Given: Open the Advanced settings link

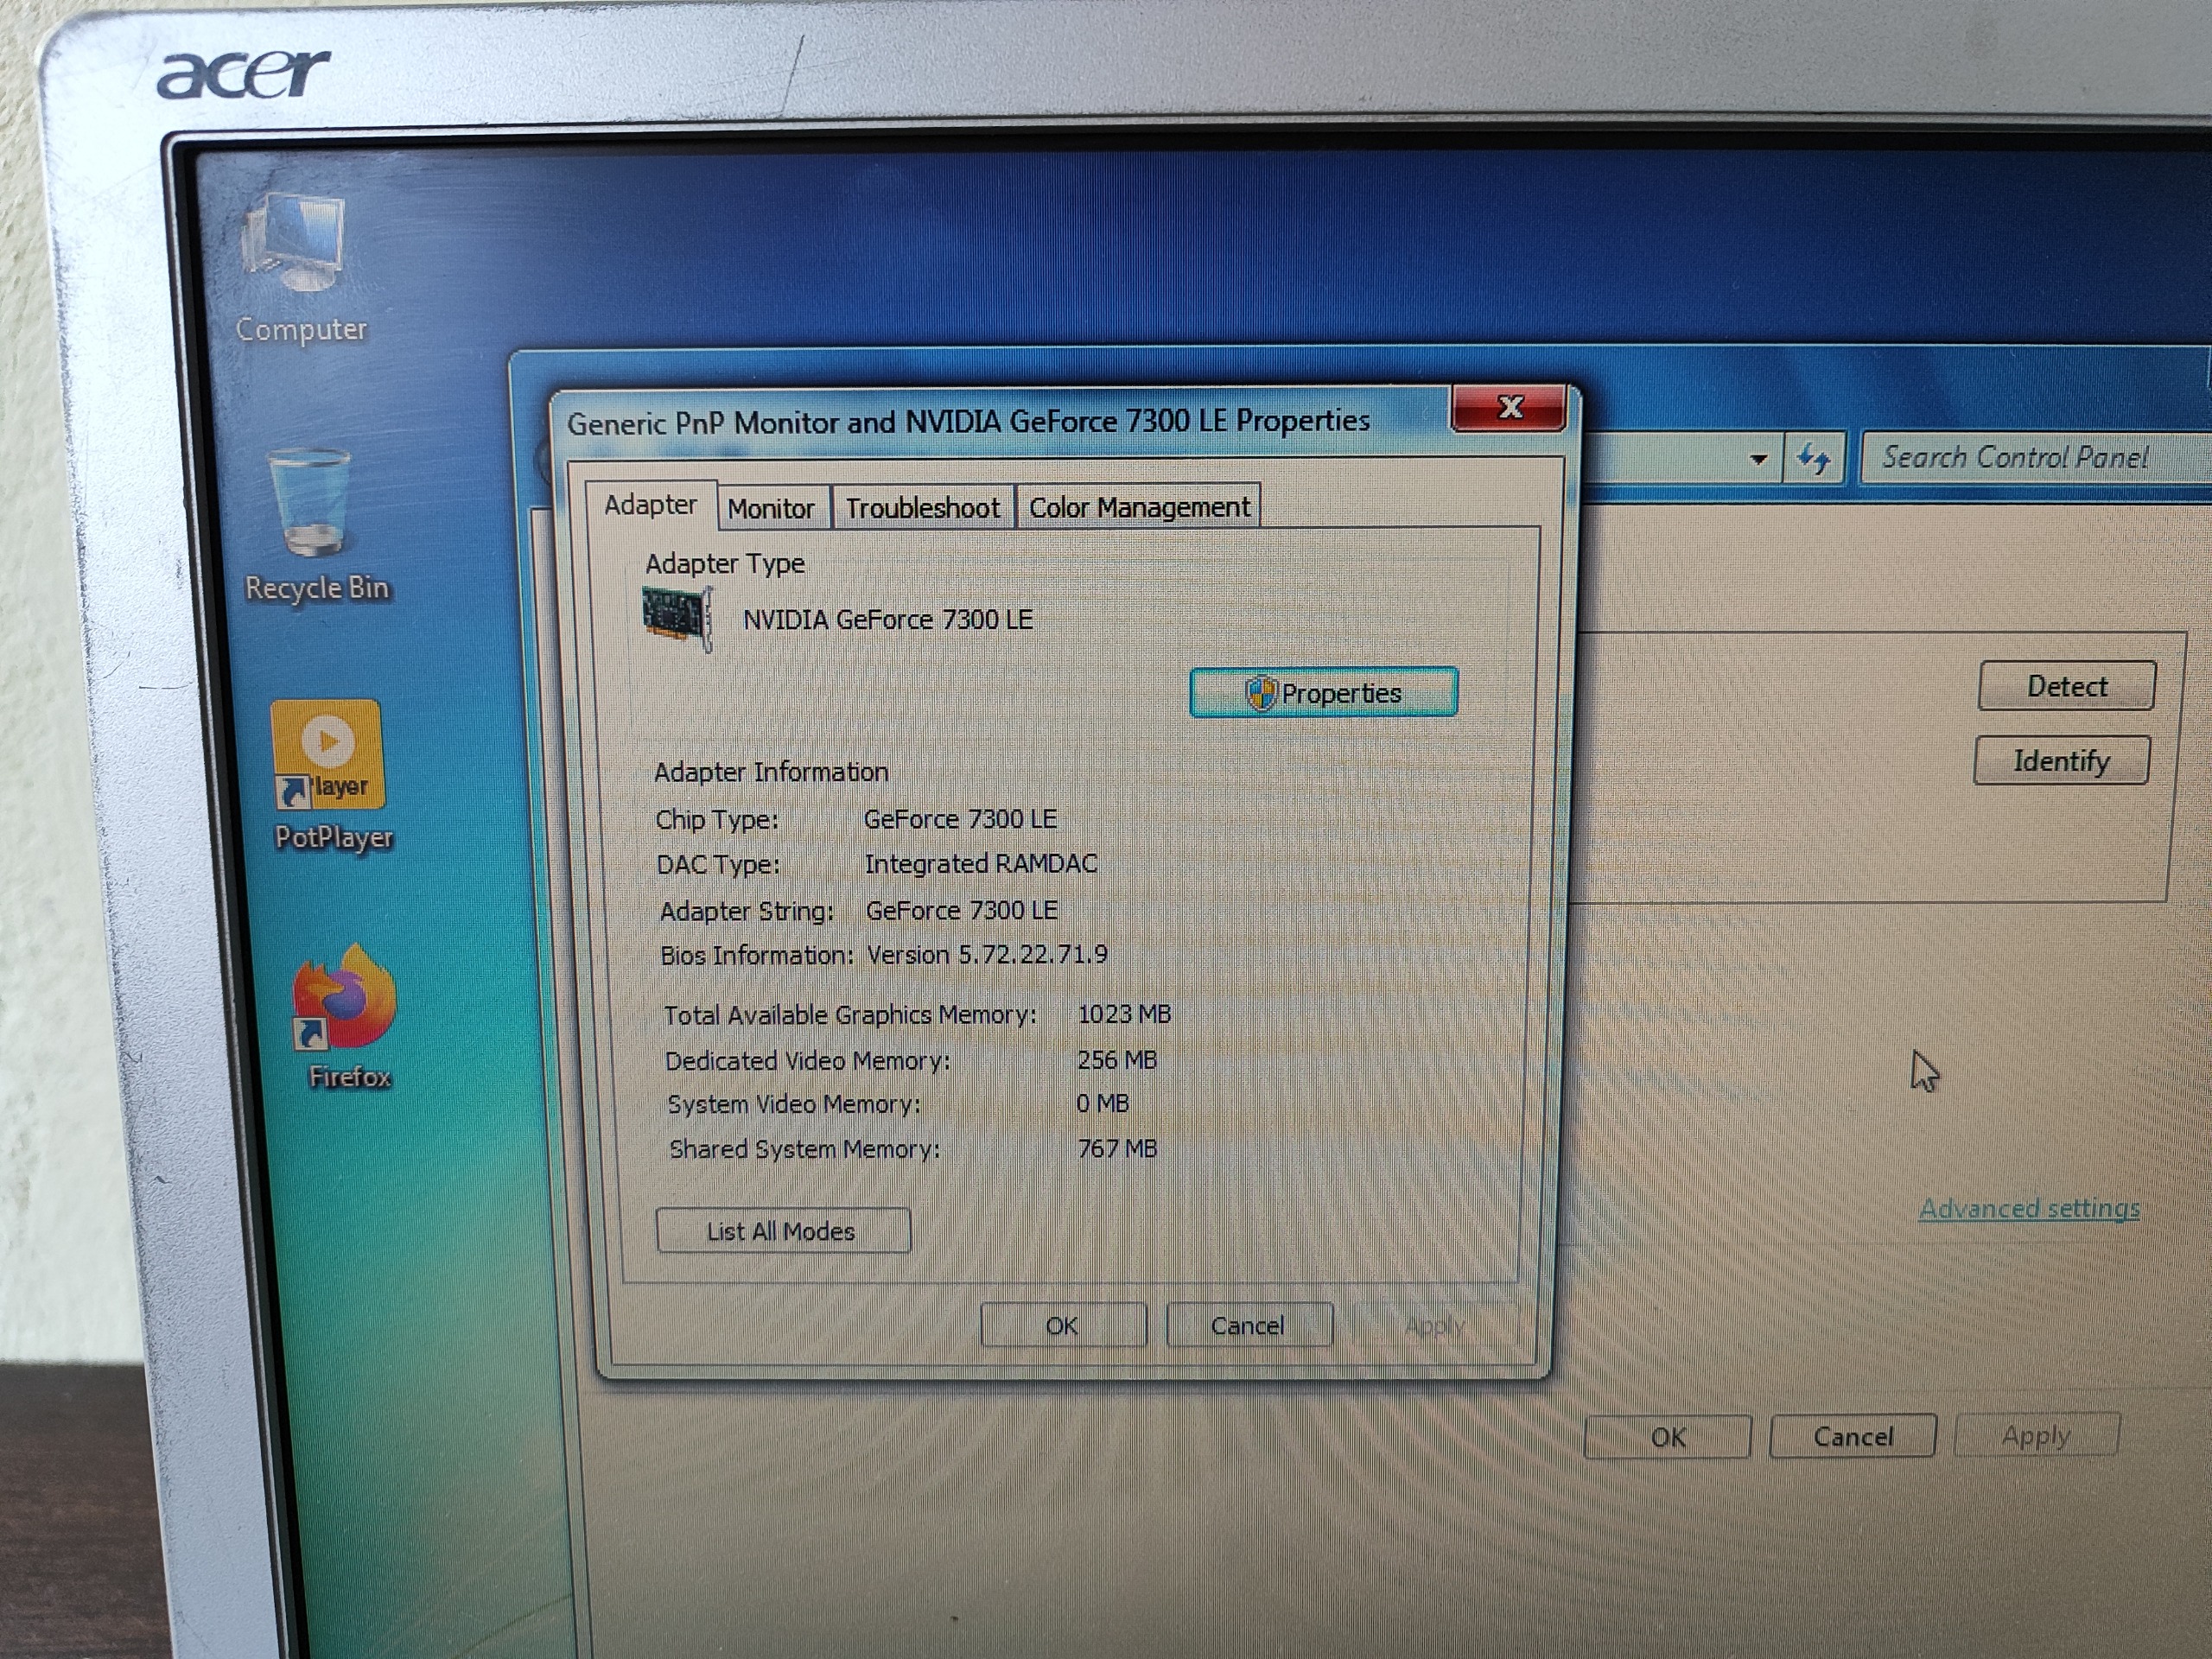Looking at the screenshot, I should click(2029, 1209).
